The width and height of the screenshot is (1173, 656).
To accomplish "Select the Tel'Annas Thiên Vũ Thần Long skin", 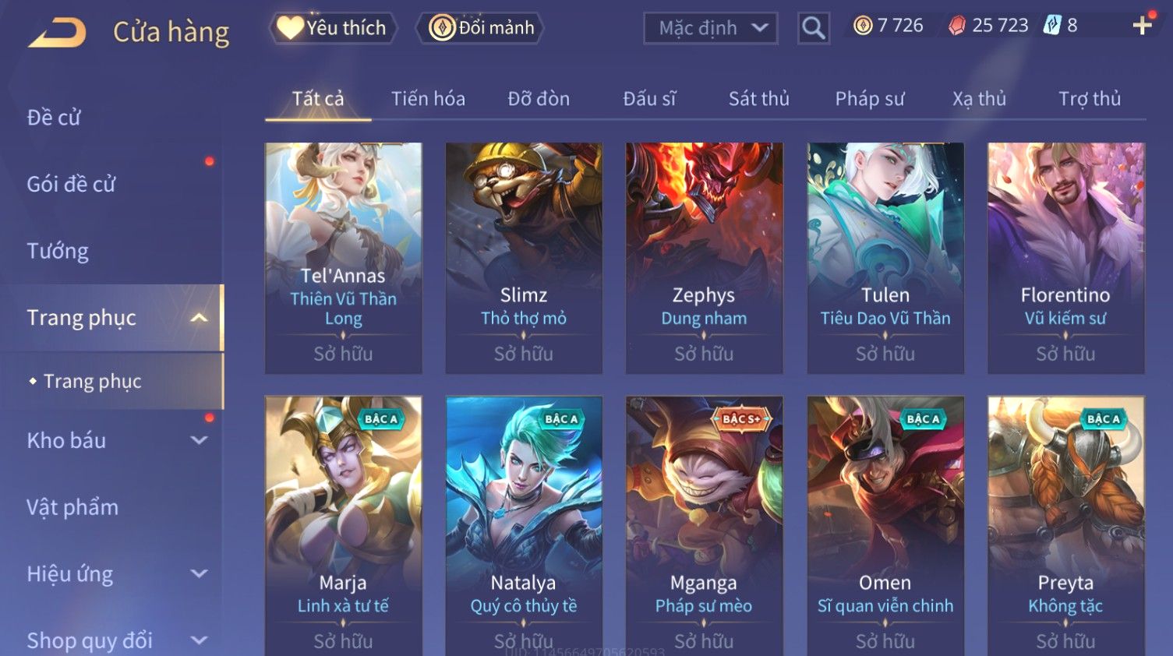I will (x=343, y=258).
